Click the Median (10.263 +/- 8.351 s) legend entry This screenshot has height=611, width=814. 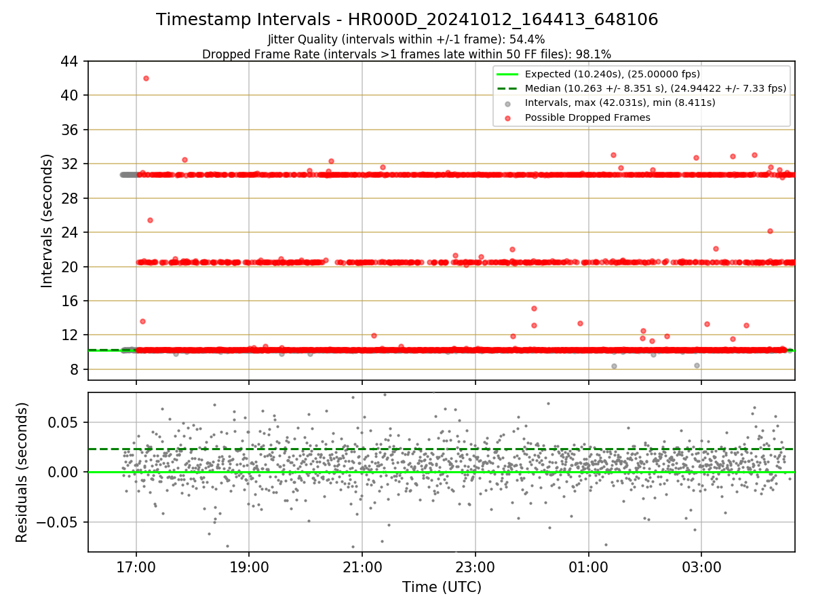655,88
